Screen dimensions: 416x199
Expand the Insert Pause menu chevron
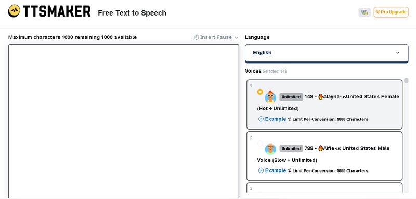pyautogui.click(x=237, y=37)
